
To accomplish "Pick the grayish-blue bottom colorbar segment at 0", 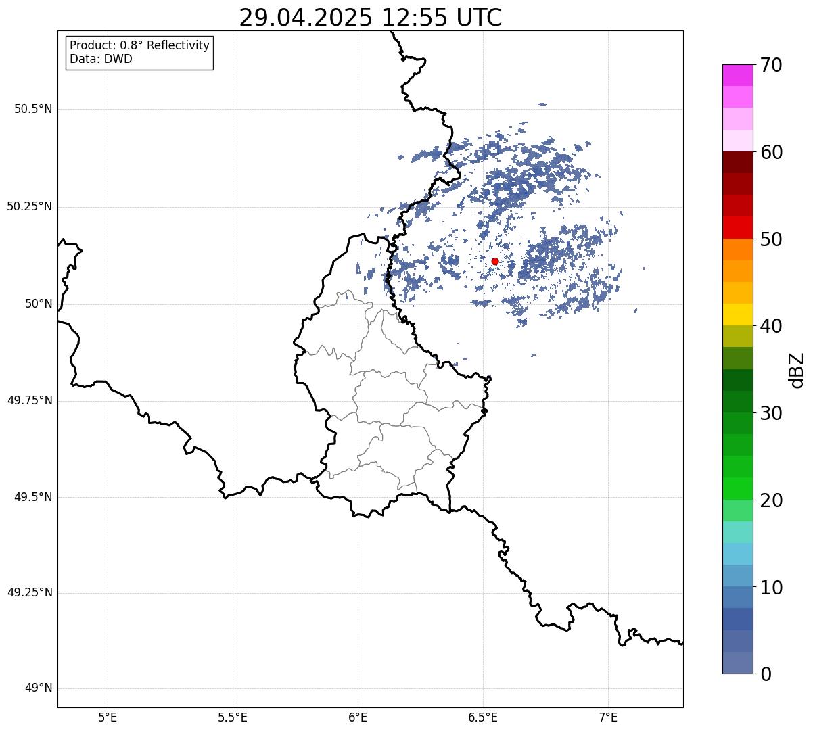I will pos(737,663).
